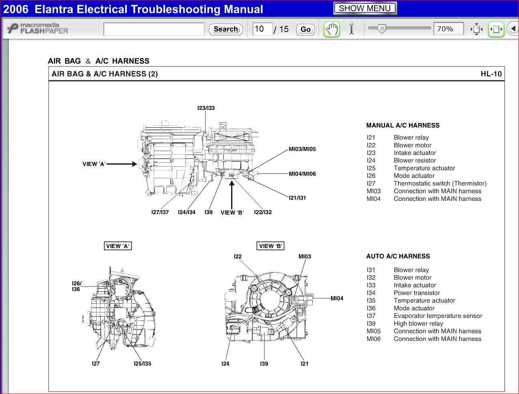Viewport: 519px width, 394px height.
Task: Click the Thermostatic switch (Thermistor) entry
Action: [x=440, y=183]
